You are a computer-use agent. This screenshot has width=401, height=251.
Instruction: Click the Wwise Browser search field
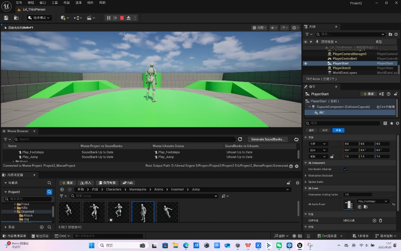pyautogui.click(x=125, y=139)
